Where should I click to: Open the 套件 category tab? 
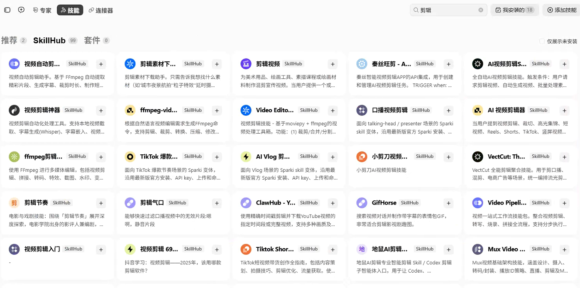click(97, 40)
